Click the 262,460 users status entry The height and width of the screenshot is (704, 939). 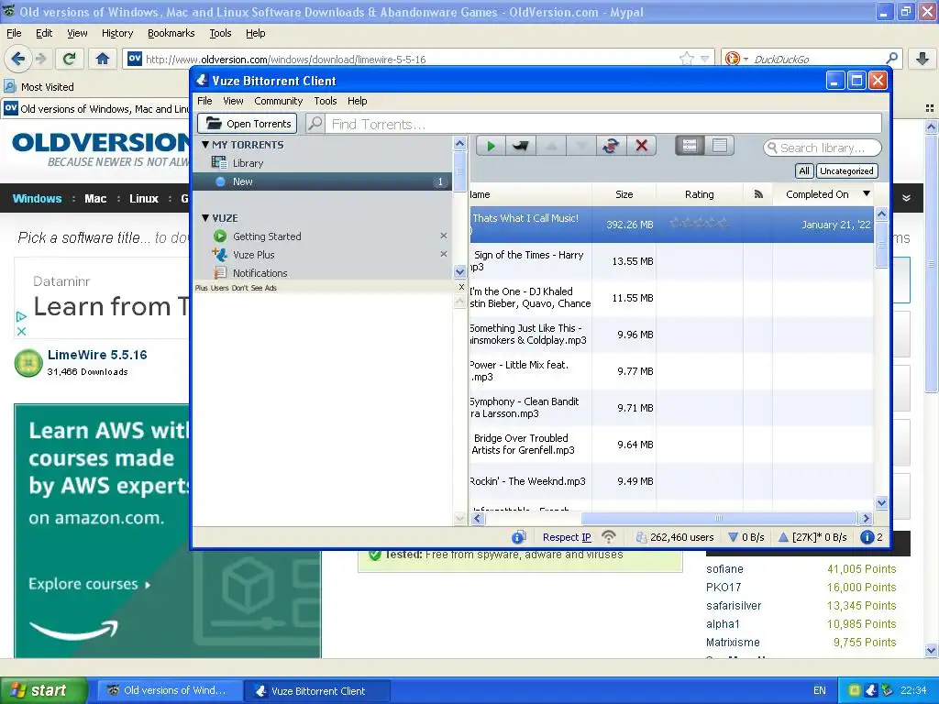tap(674, 537)
